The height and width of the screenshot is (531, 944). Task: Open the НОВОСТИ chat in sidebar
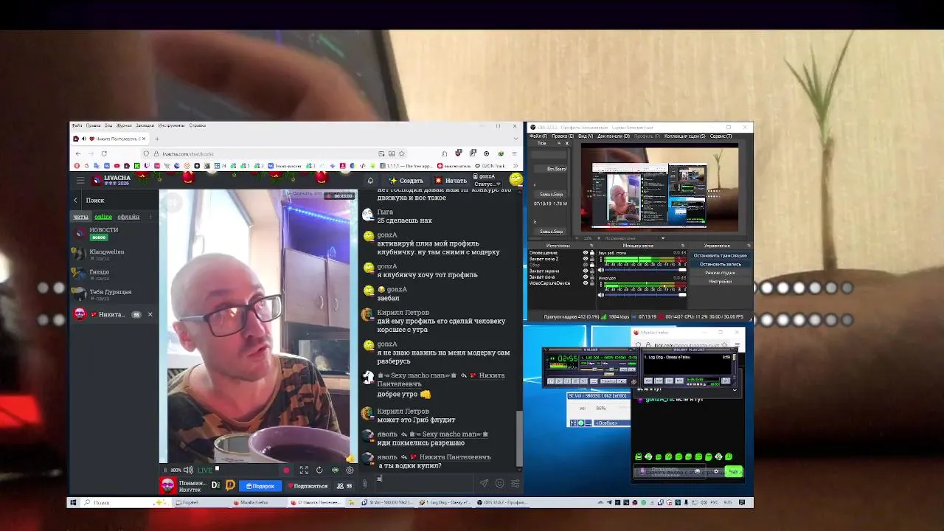(114, 233)
